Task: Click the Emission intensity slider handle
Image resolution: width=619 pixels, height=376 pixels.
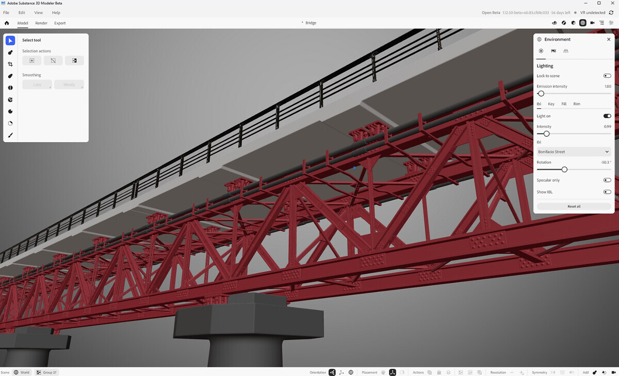Action: (x=541, y=93)
